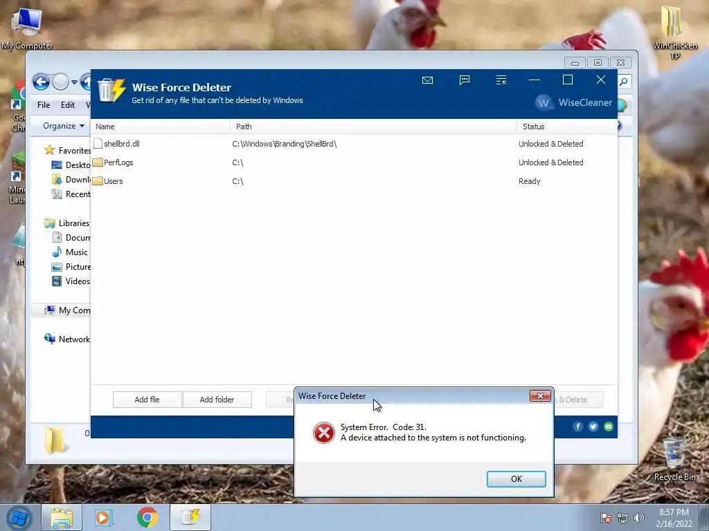Screen dimensions: 709x531
Task: Open Windows Explorer from the taskbar
Action: [x=62, y=517]
